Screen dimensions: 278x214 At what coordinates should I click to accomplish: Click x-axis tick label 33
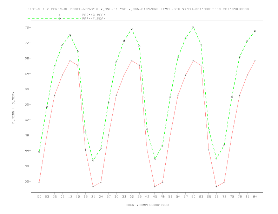coord(124,197)
